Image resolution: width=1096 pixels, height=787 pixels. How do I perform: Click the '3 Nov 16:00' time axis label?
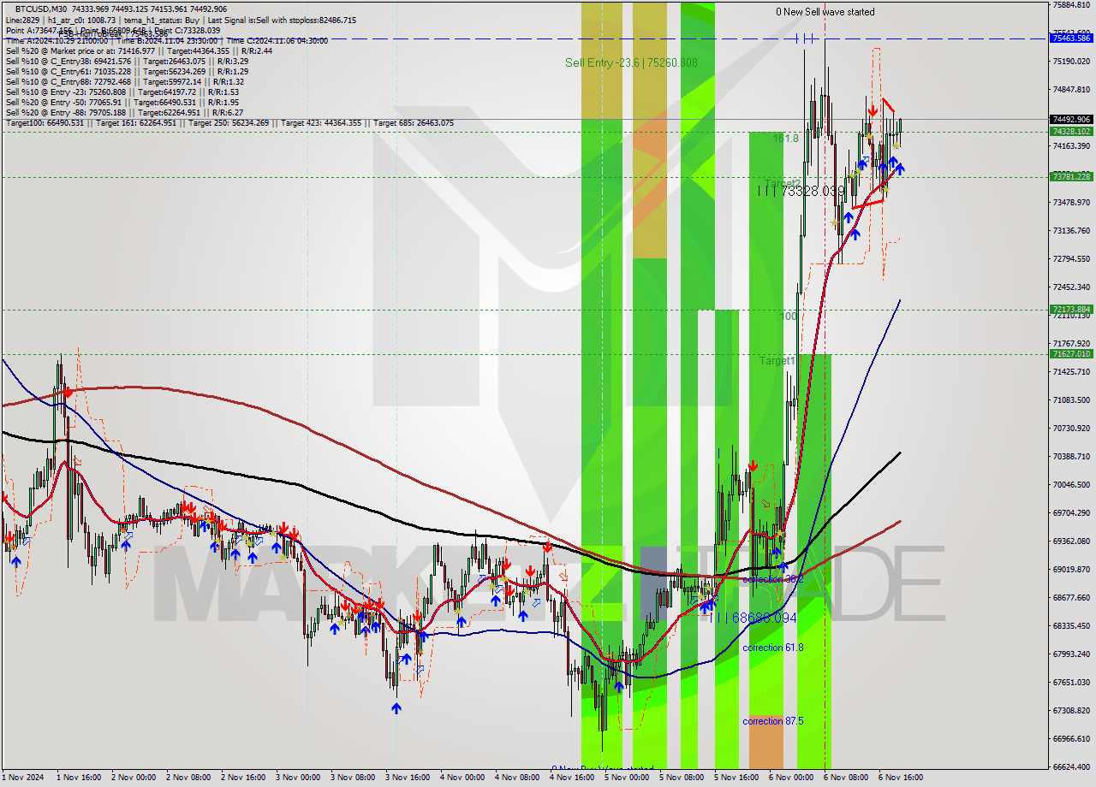(408, 778)
